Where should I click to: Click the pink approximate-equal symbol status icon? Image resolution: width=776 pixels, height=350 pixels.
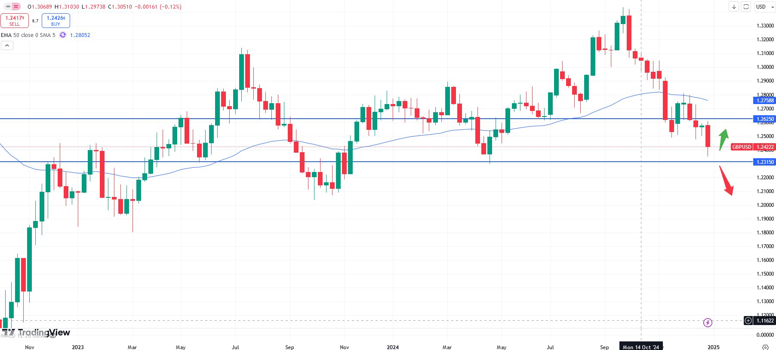[16, 6]
